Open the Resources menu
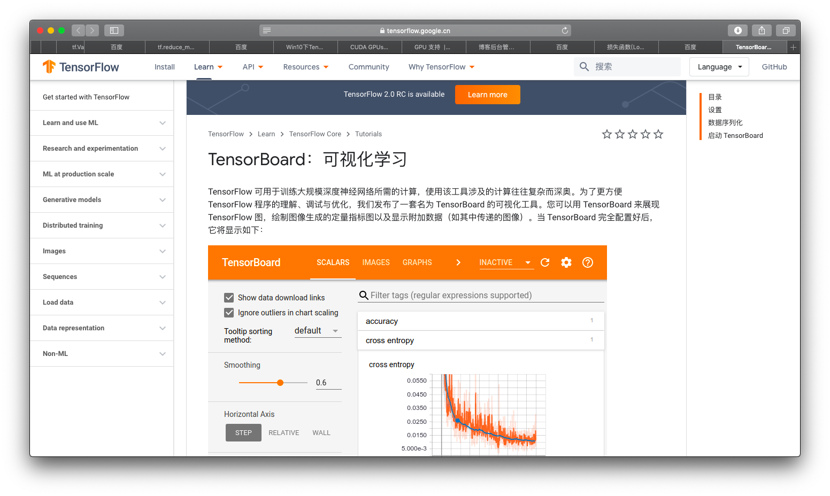The height and width of the screenshot is (496, 830). pyautogui.click(x=306, y=67)
